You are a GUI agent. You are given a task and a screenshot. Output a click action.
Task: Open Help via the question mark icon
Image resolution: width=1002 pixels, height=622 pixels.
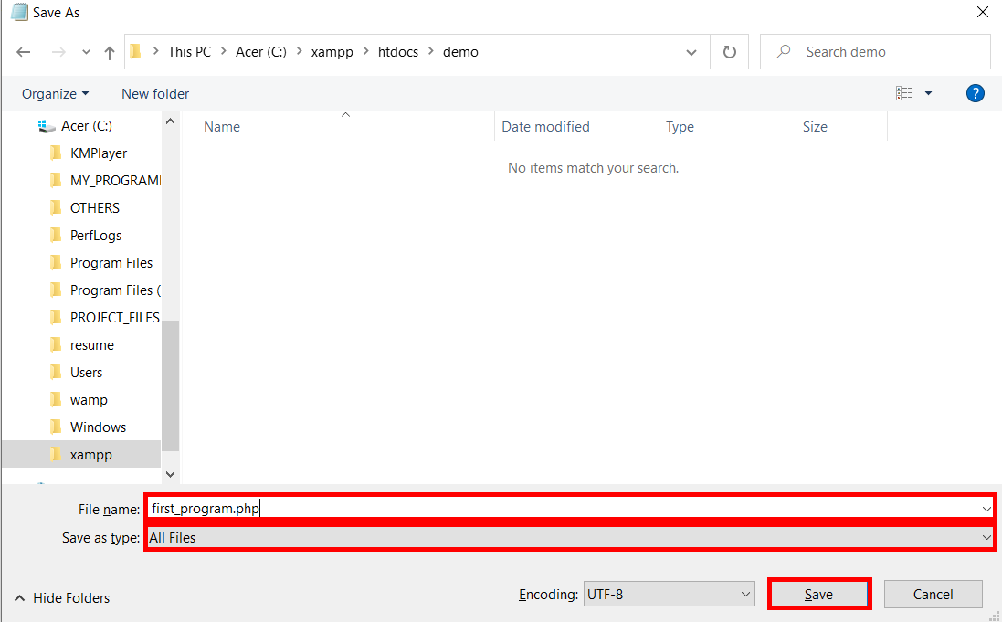(x=975, y=92)
